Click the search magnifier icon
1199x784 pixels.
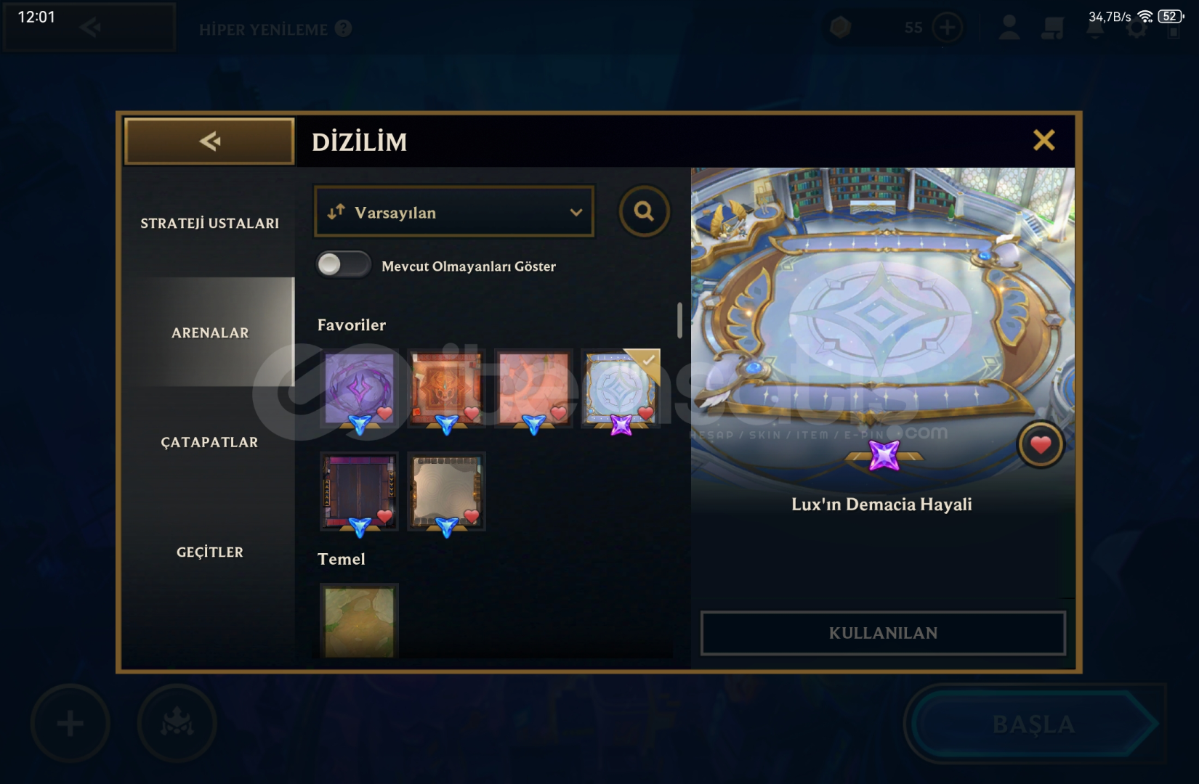click(x=644, y=211)
